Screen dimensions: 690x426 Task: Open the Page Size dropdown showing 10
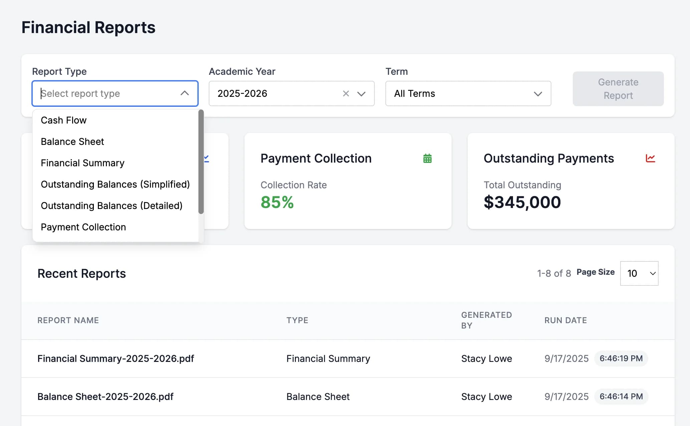coord(639,273)
